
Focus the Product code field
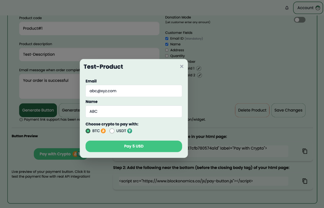tap(89, 28)
